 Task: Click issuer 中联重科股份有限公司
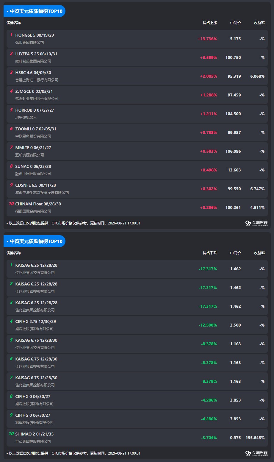coord(33,136)
